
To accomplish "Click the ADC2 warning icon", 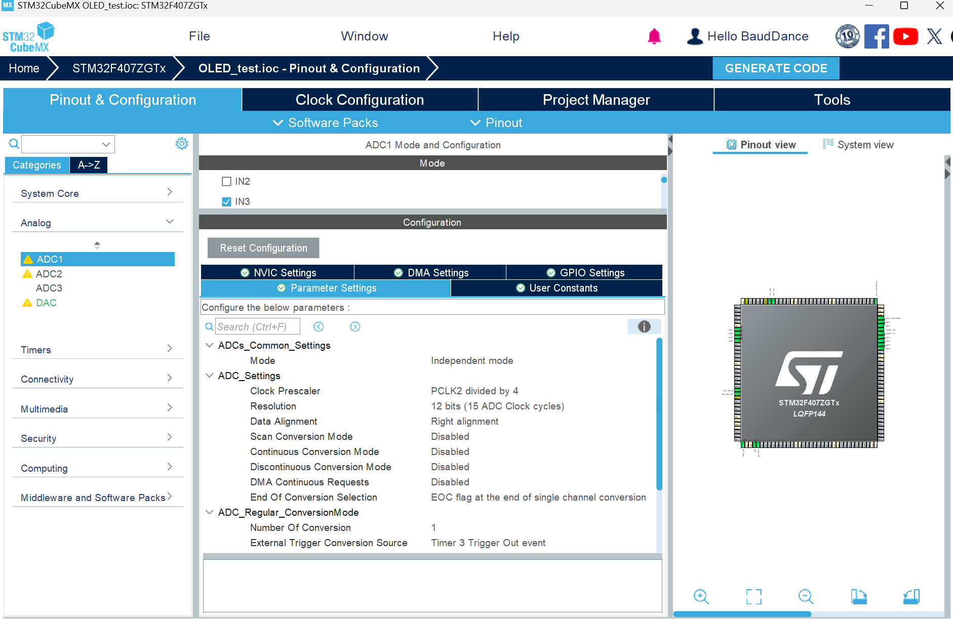I will 27,274.
